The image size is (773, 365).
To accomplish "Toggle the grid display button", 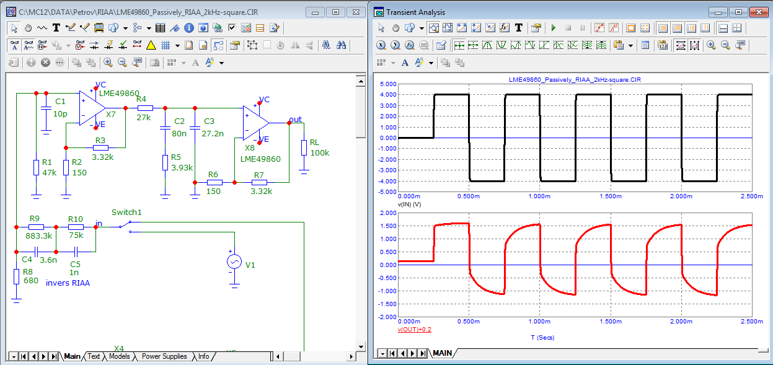I will [x=166, y=45].
